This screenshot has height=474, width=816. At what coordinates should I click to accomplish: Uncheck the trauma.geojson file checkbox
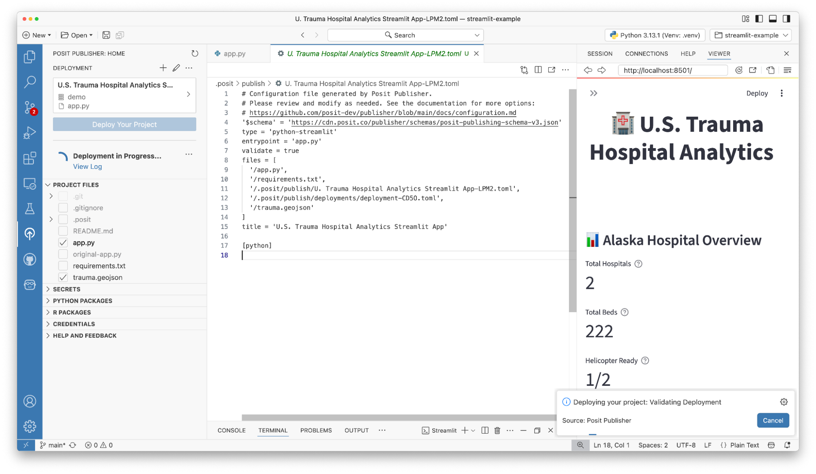point(63,277)
